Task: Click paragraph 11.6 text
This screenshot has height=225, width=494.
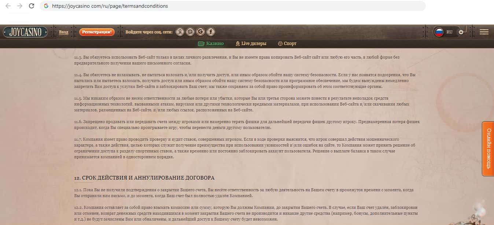Action: coord(247,125)
